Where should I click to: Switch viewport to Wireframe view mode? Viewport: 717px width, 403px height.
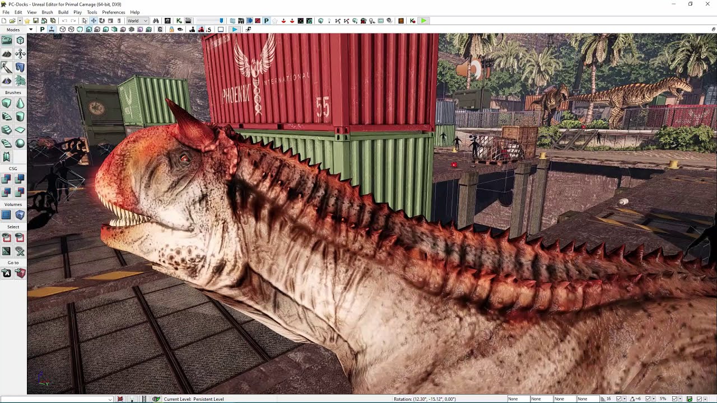pos(71,29)
